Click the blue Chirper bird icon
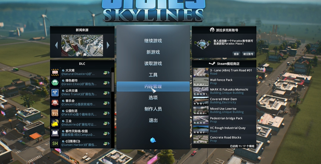Image resolution: width=321 pixels, height=164 pixels. tap(153, 140)
